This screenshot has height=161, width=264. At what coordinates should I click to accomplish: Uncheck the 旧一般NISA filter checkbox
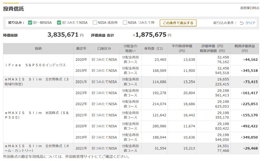coord(30,23)
